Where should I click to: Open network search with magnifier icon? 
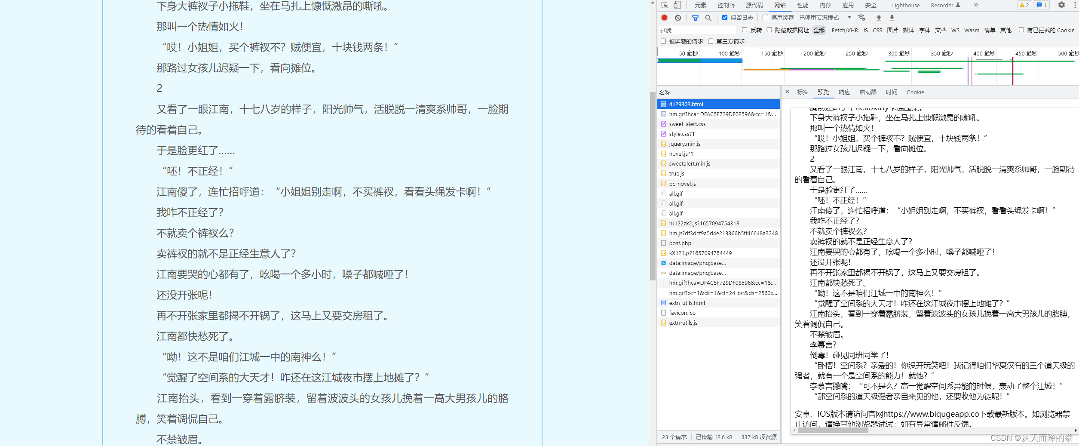point(708,18)
